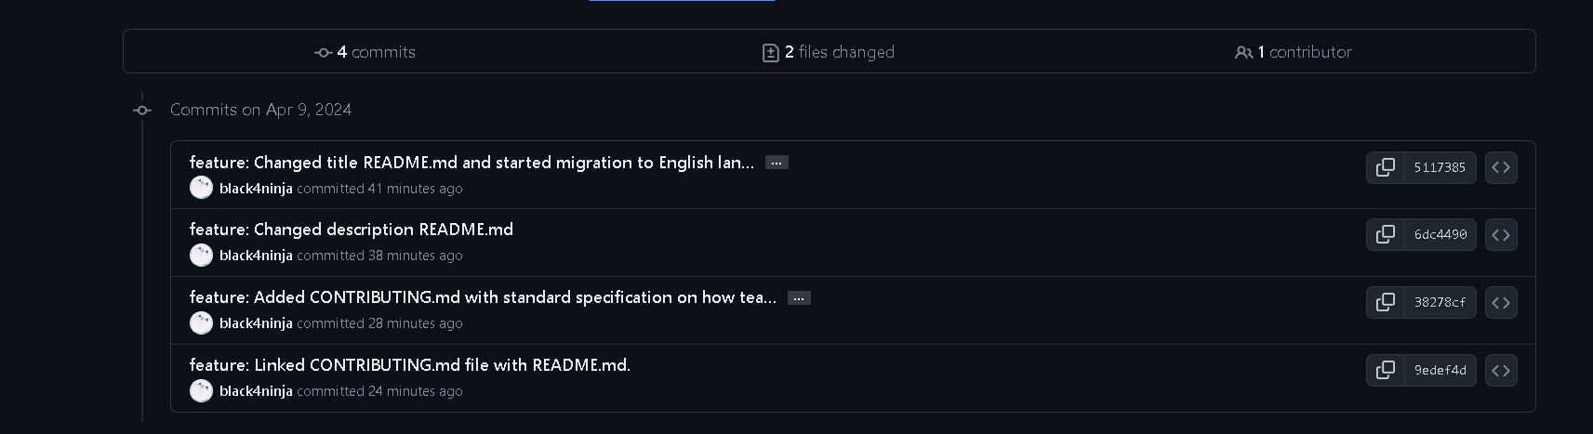
Task: Open the 2 files changed tab
Action: (x=829, y=52)
